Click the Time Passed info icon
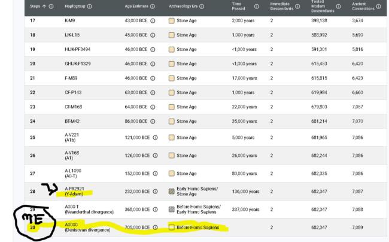 [257, 7]
